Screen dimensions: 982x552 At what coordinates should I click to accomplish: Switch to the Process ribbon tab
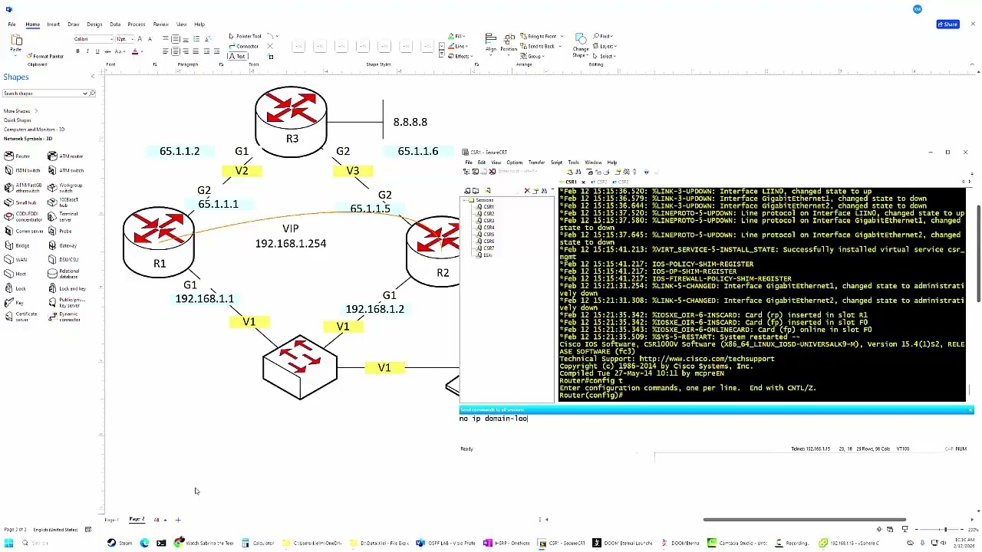tap(136, 25)
